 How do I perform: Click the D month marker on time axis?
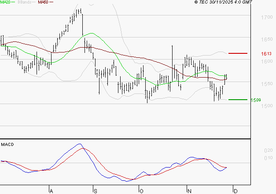click(236, 191)
